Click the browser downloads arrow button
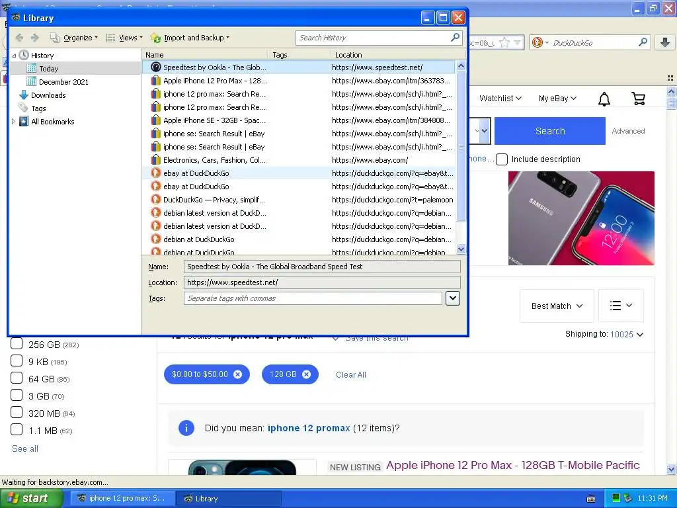This screenshot has height=508, width=677. coord(665,42)
